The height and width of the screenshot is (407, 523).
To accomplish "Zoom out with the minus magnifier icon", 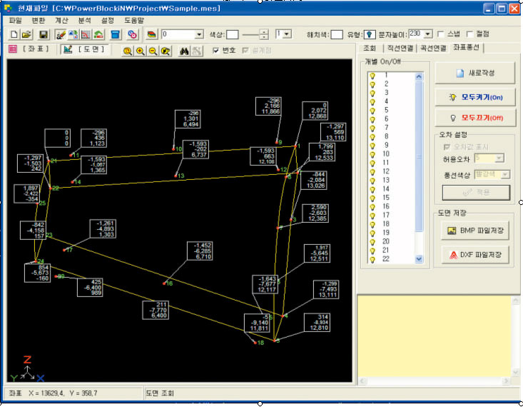I will tap(153, 51).
